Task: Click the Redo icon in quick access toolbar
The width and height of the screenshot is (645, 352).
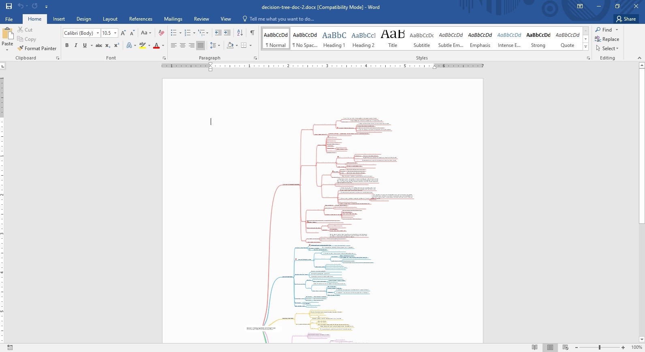Action: (x=35, y=6)
